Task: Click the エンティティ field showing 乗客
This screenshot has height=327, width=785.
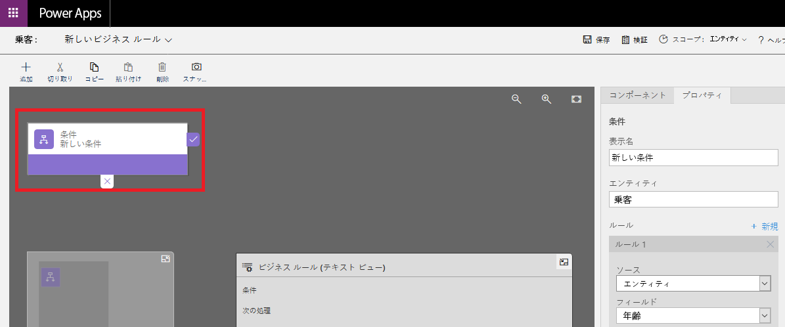Action: click(x=694, y=199)
